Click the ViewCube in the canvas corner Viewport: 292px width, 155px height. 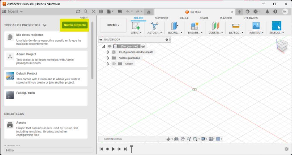click(x=282, y=46)
